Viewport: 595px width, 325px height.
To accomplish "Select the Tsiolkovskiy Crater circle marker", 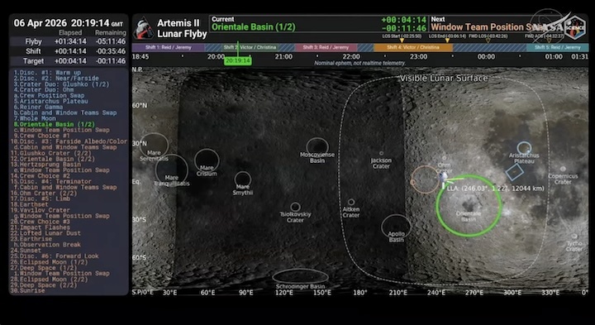I will [295, 207].
